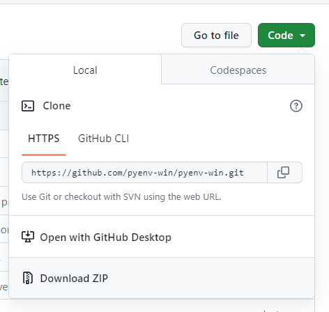Choose the HTTPS clone method
This screenshot has width=329, height=312.
44,139
